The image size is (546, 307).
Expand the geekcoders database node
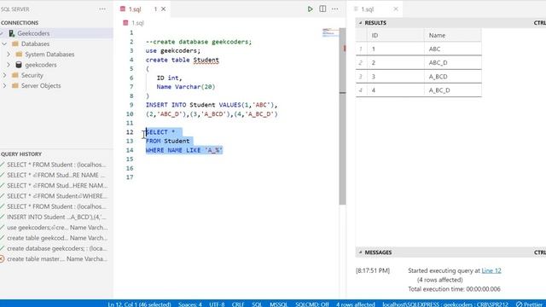pyautogui.click(x=9, y=65)
